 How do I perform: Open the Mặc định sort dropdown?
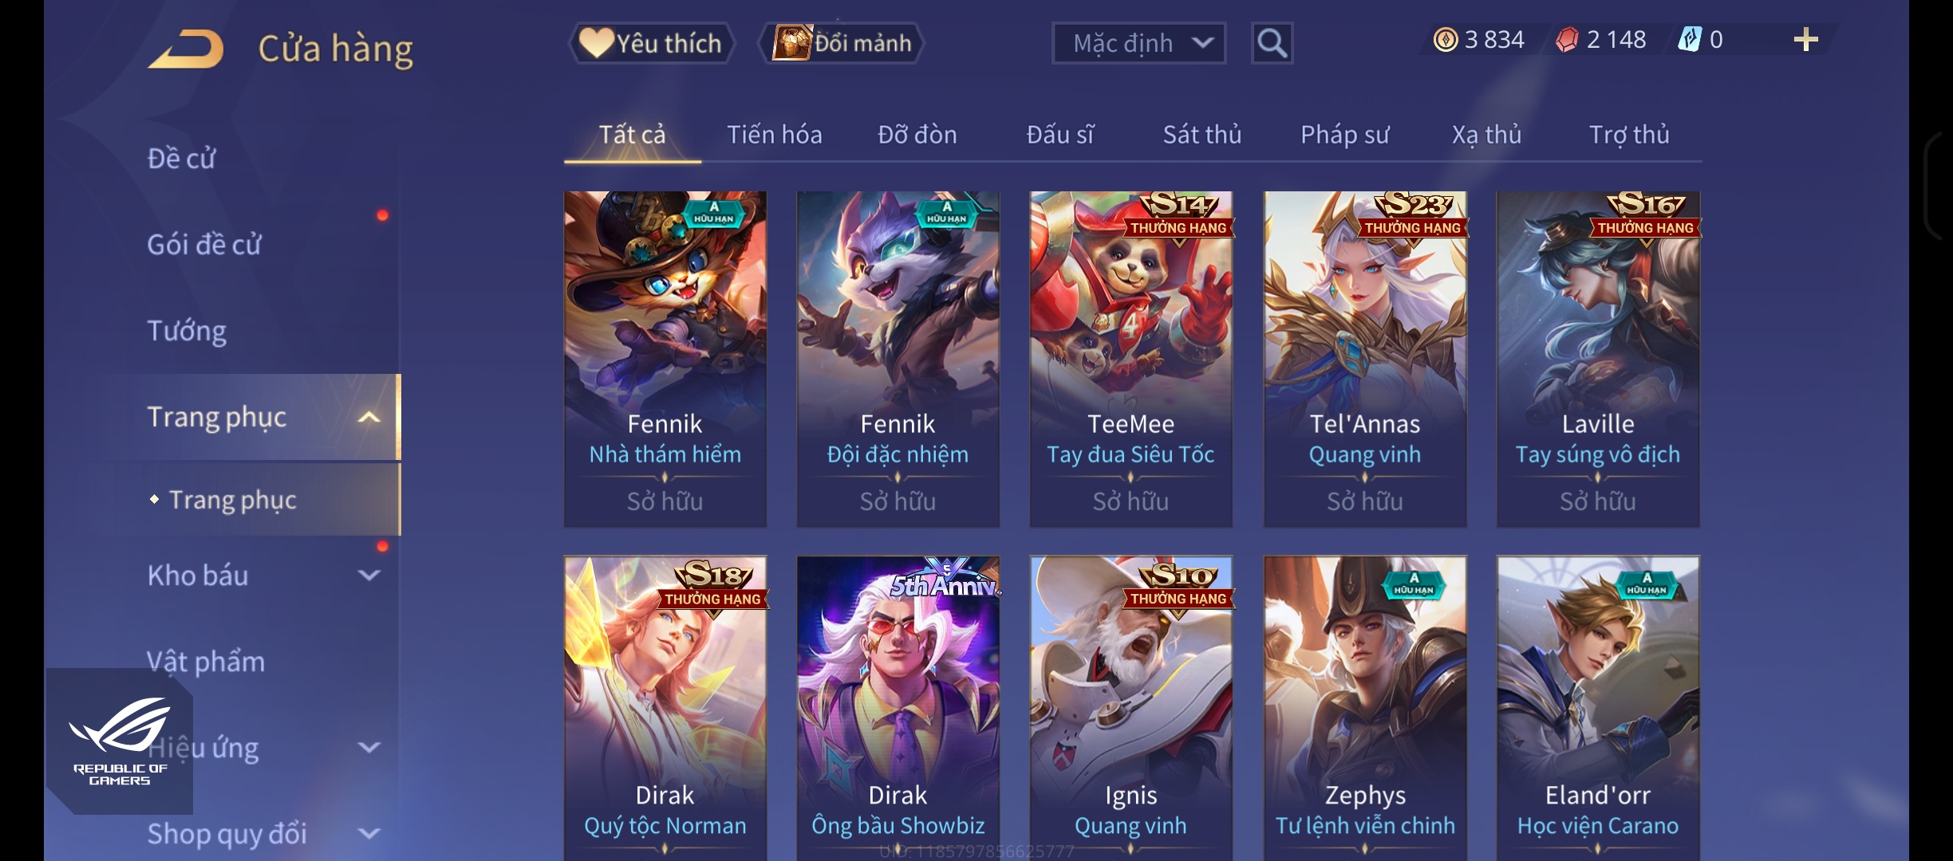point(1138,43)
